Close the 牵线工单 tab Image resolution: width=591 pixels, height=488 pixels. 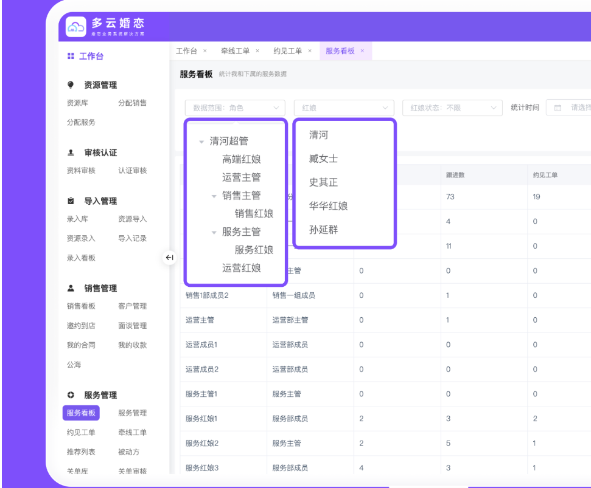(257, 51)
